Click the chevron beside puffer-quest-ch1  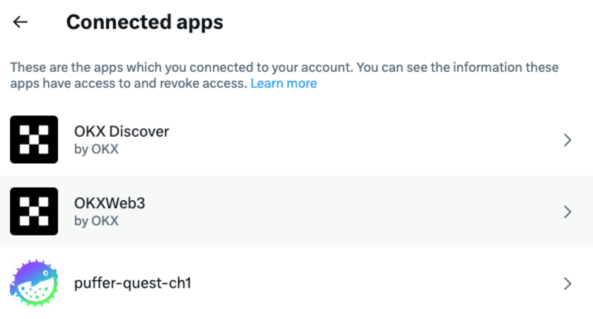(x=568, y=283)
